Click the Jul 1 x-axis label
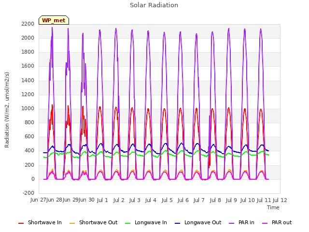The height and width of the screenshot is (232, 309). pyautogui.click(x=102, y=200)
